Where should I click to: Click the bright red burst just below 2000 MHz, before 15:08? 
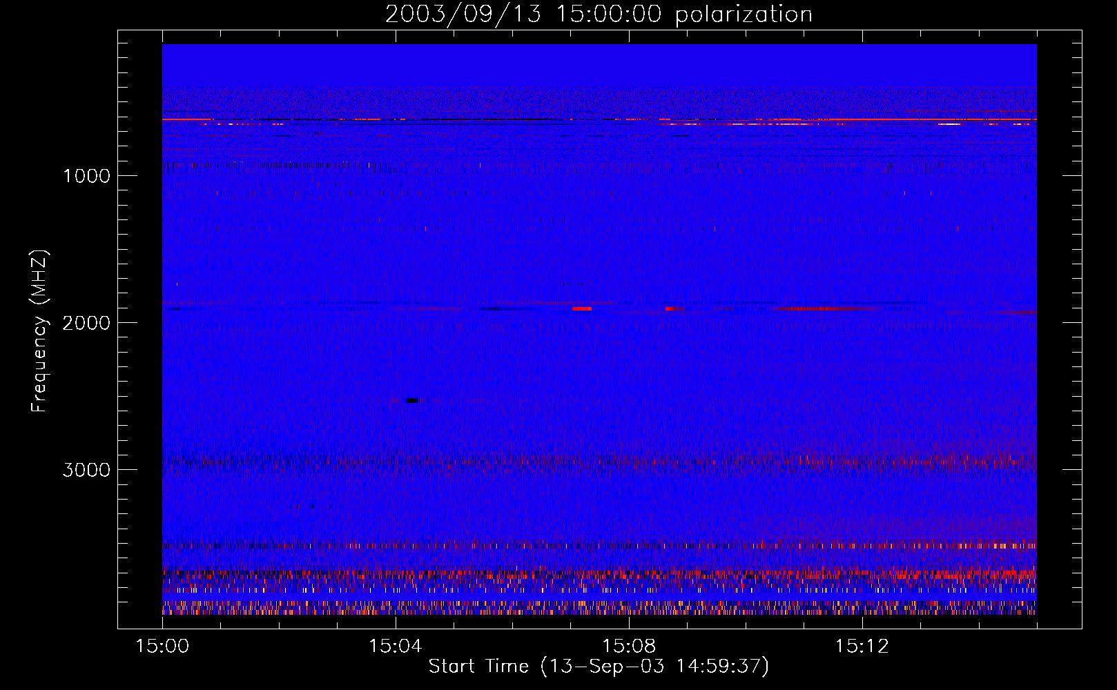pyautogui.click(x=582, y=308)
